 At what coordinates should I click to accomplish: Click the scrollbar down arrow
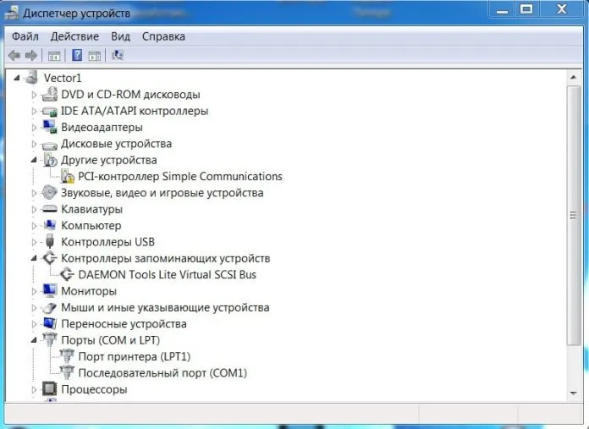pyautogui.click(x=573, y=393)
